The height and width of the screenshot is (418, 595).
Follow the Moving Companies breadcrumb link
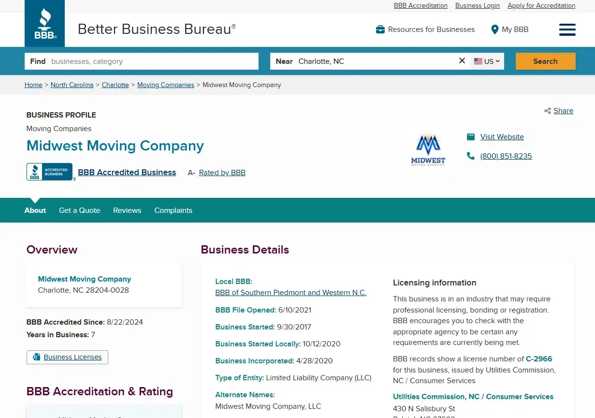(x=165, y=85)
